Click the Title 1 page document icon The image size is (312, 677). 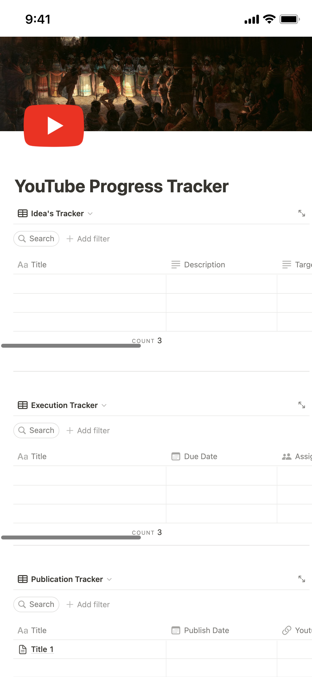[x=22, y=649]
